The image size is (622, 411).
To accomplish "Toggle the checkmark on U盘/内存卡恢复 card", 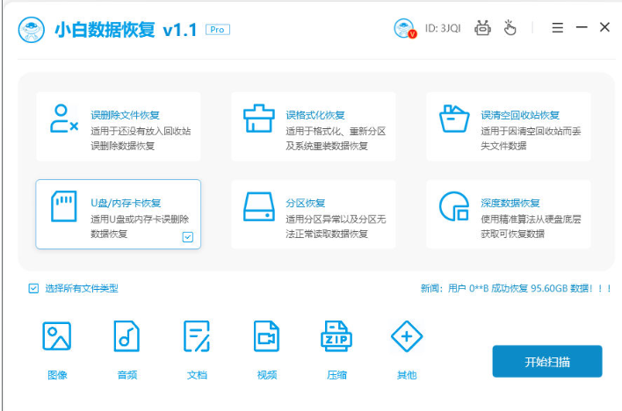I will point(188,237).
